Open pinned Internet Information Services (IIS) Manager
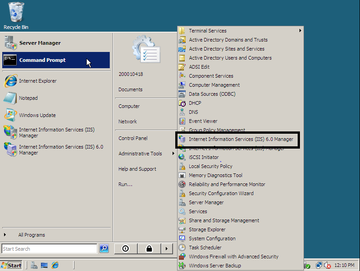 pyautogui.click(x=56, y=132)
